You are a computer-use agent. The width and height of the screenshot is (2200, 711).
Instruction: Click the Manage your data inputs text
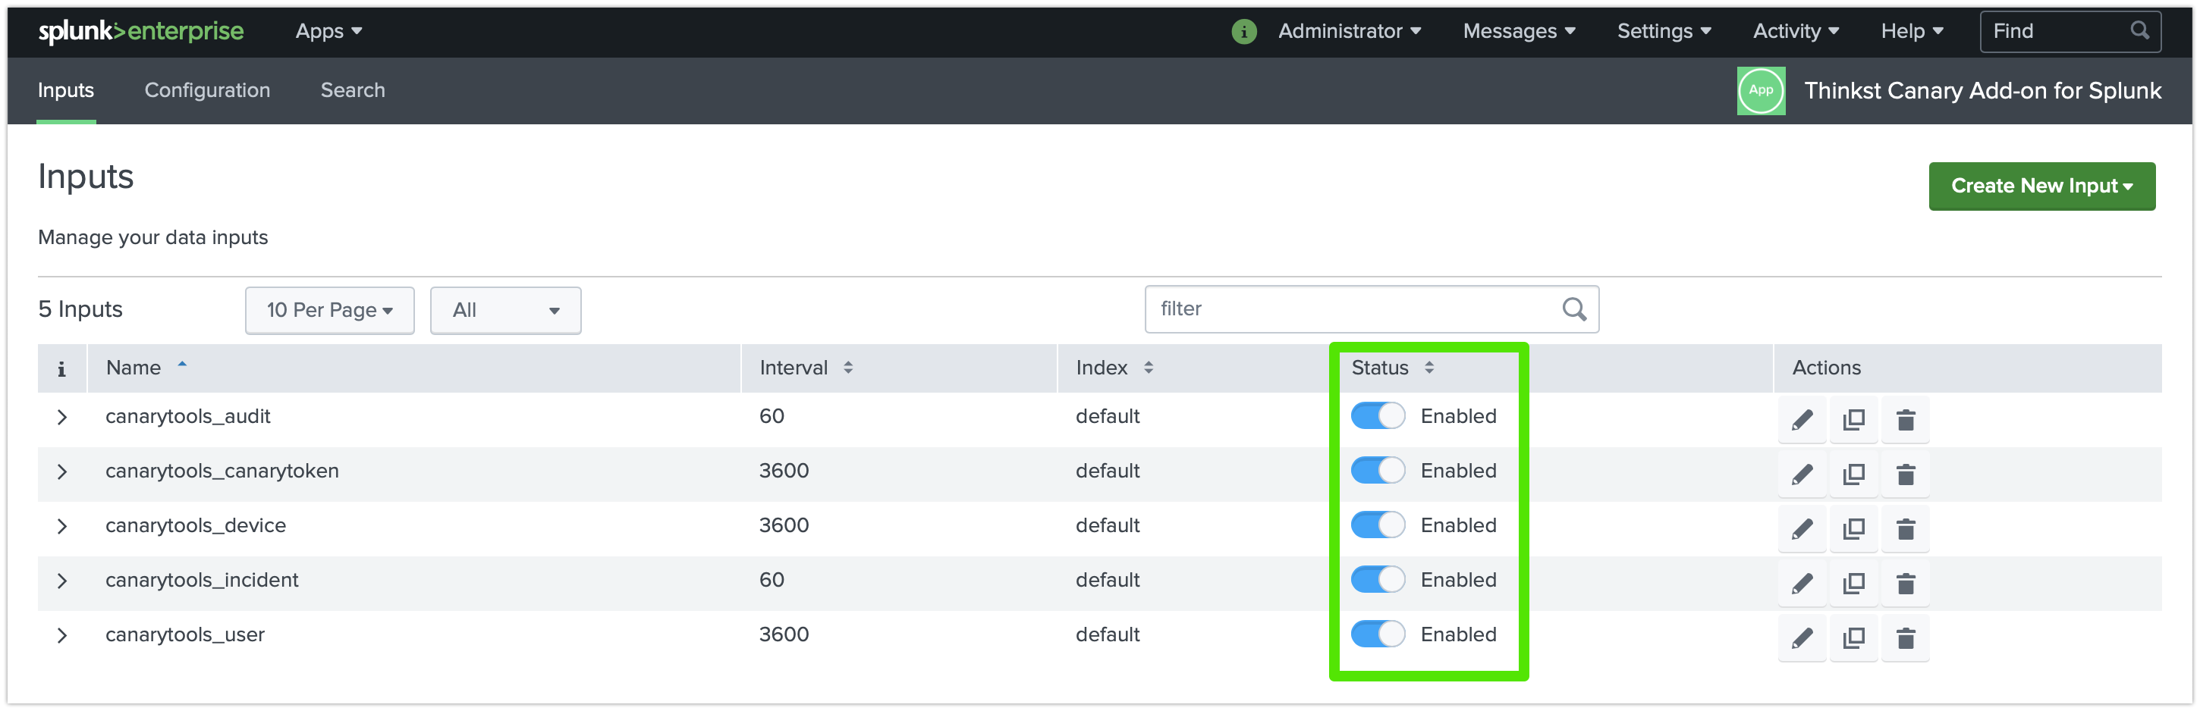coord(153,237)
